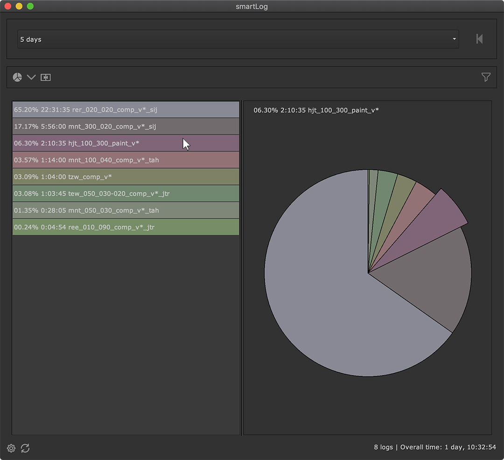Screen dimensions: 504x460
Task: Select the mnt_050_030_comp_v*_tah log row
Action: click(126, 210)
